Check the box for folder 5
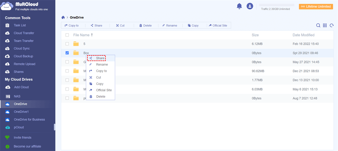Screen dimensions: 338x151 point(67,44)
